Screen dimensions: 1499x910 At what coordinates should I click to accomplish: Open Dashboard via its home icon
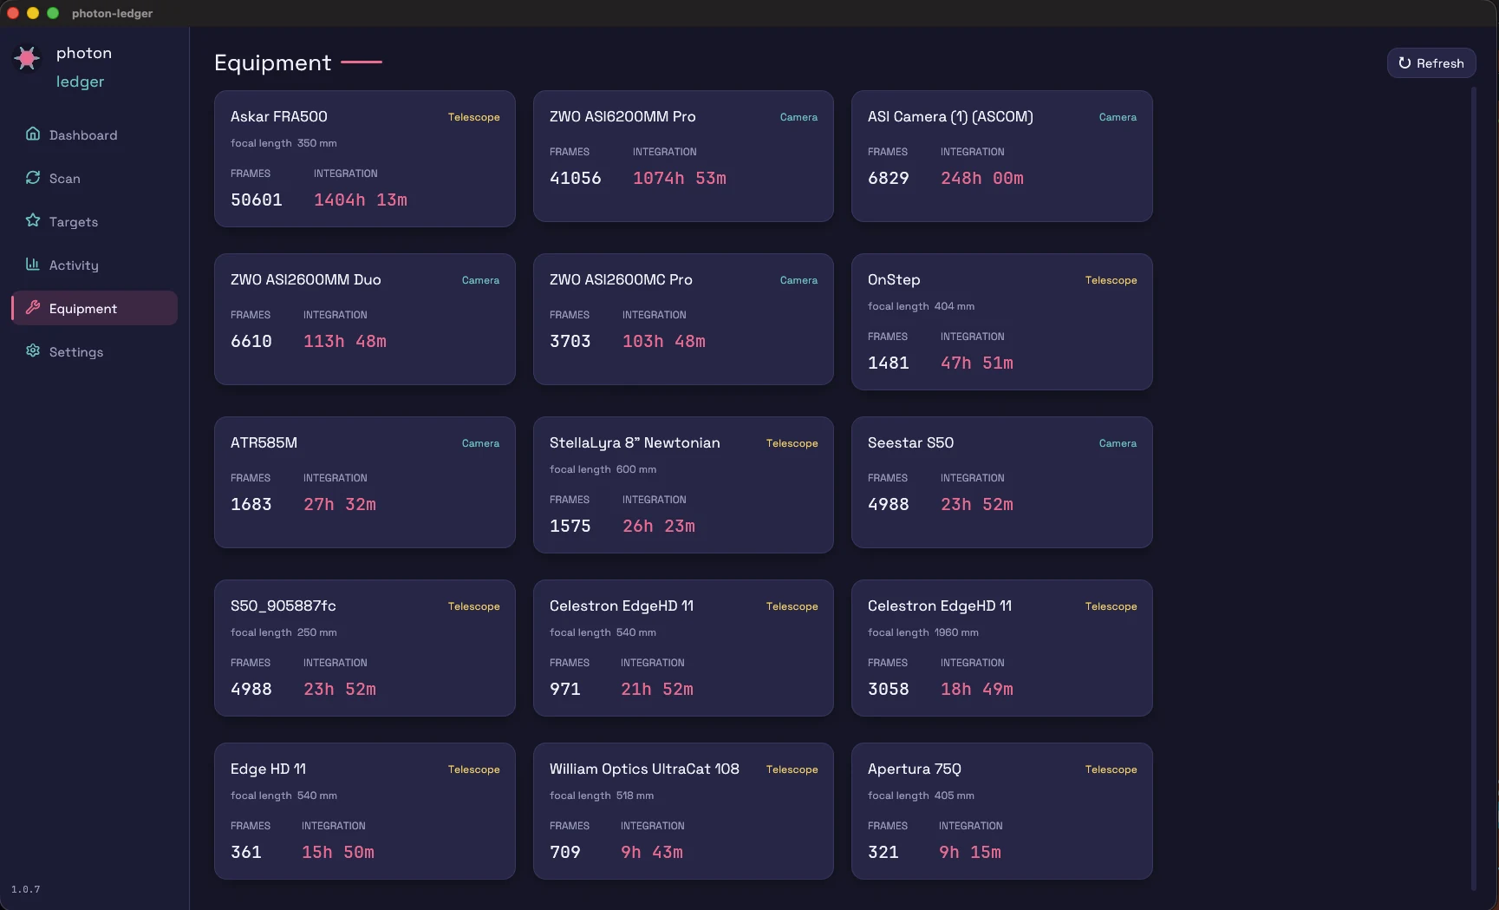[x=33, y=134]
